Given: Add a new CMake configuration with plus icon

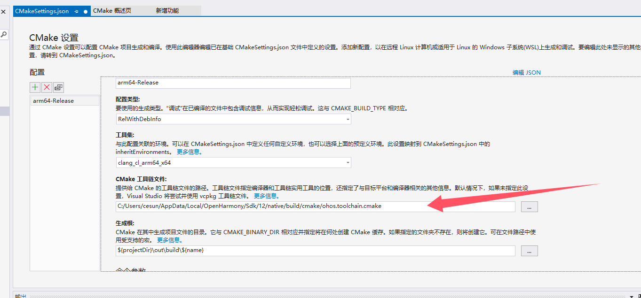Looking at the screenshot, I should 35,87.
